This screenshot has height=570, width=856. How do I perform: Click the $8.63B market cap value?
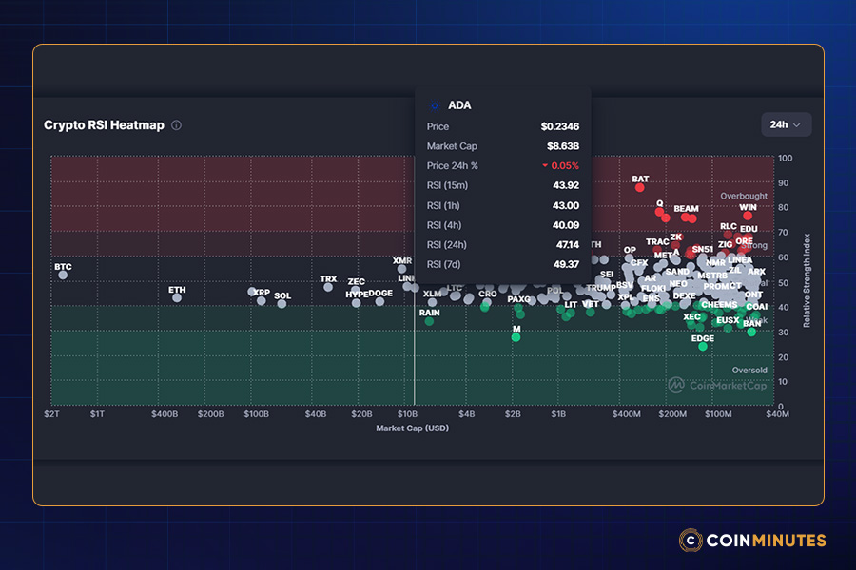point(563,146)
